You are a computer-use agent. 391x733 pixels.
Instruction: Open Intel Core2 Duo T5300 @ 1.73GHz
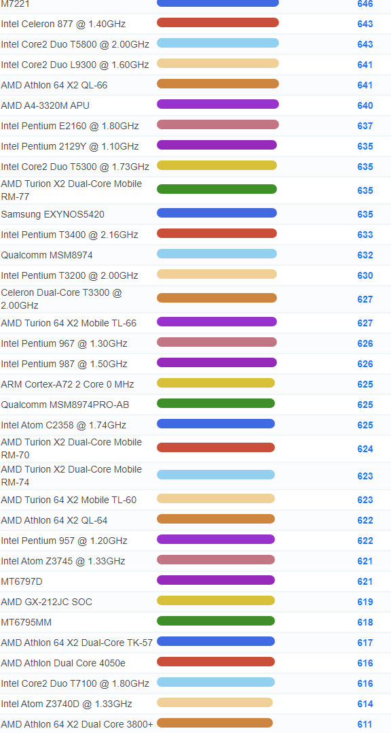click(75, 167)
